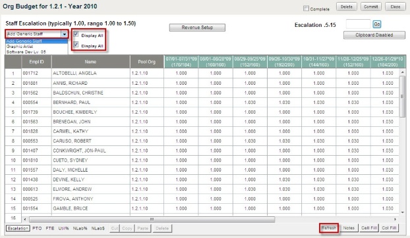Click the Close button

point(395,7)
